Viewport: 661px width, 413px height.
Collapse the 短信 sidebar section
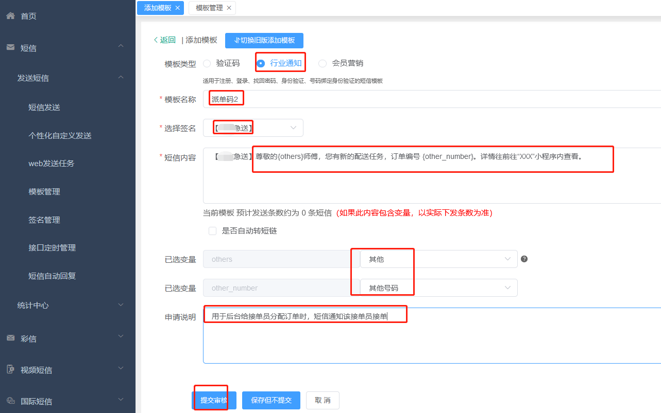pyautogui.click(x=121, y=46)
